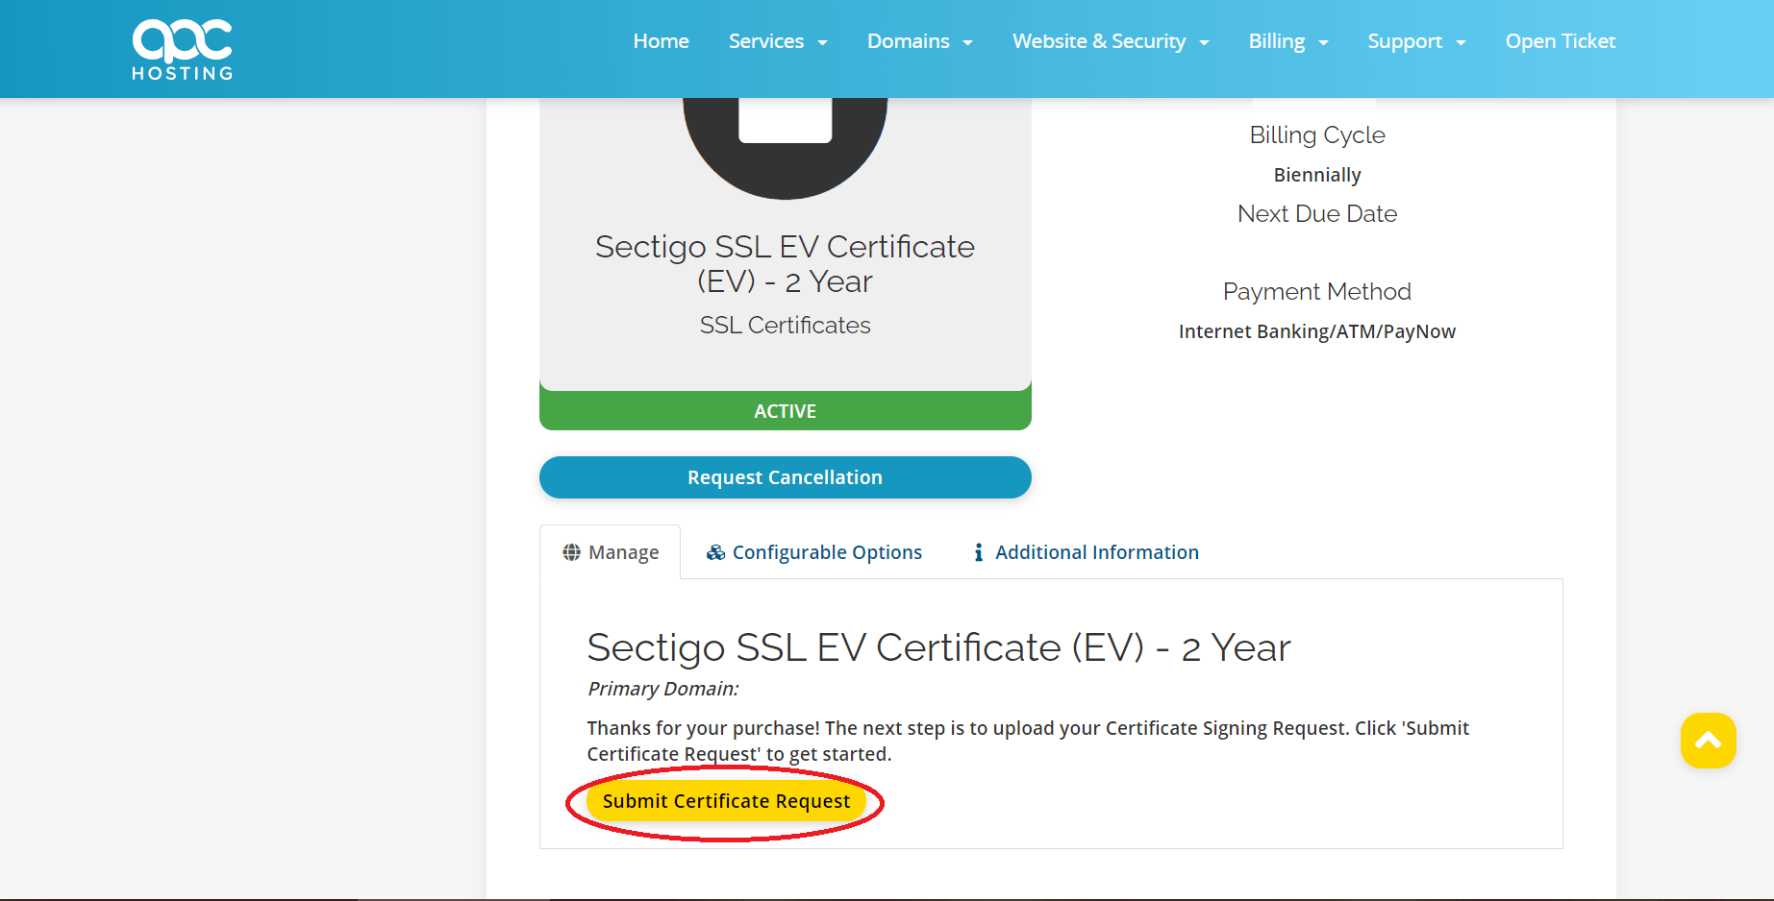Image resolution: width=1774 pixels, height=901 pixels.
Task: Switch to the Configurable Options tab
Action: pos(814,552)
